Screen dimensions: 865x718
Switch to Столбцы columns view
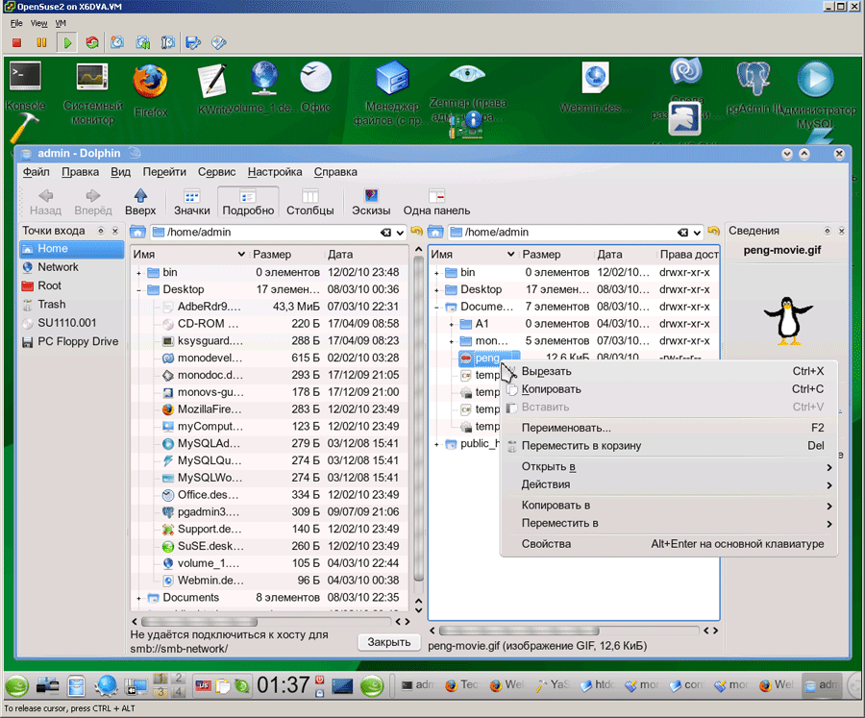tap(310, 202)
